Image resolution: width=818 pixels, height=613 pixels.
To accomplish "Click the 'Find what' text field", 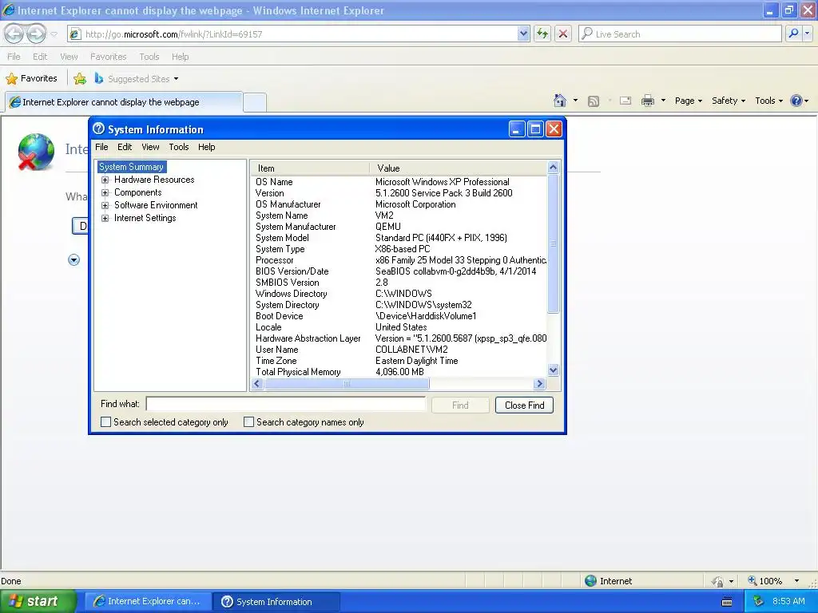I will click(286, 404).
